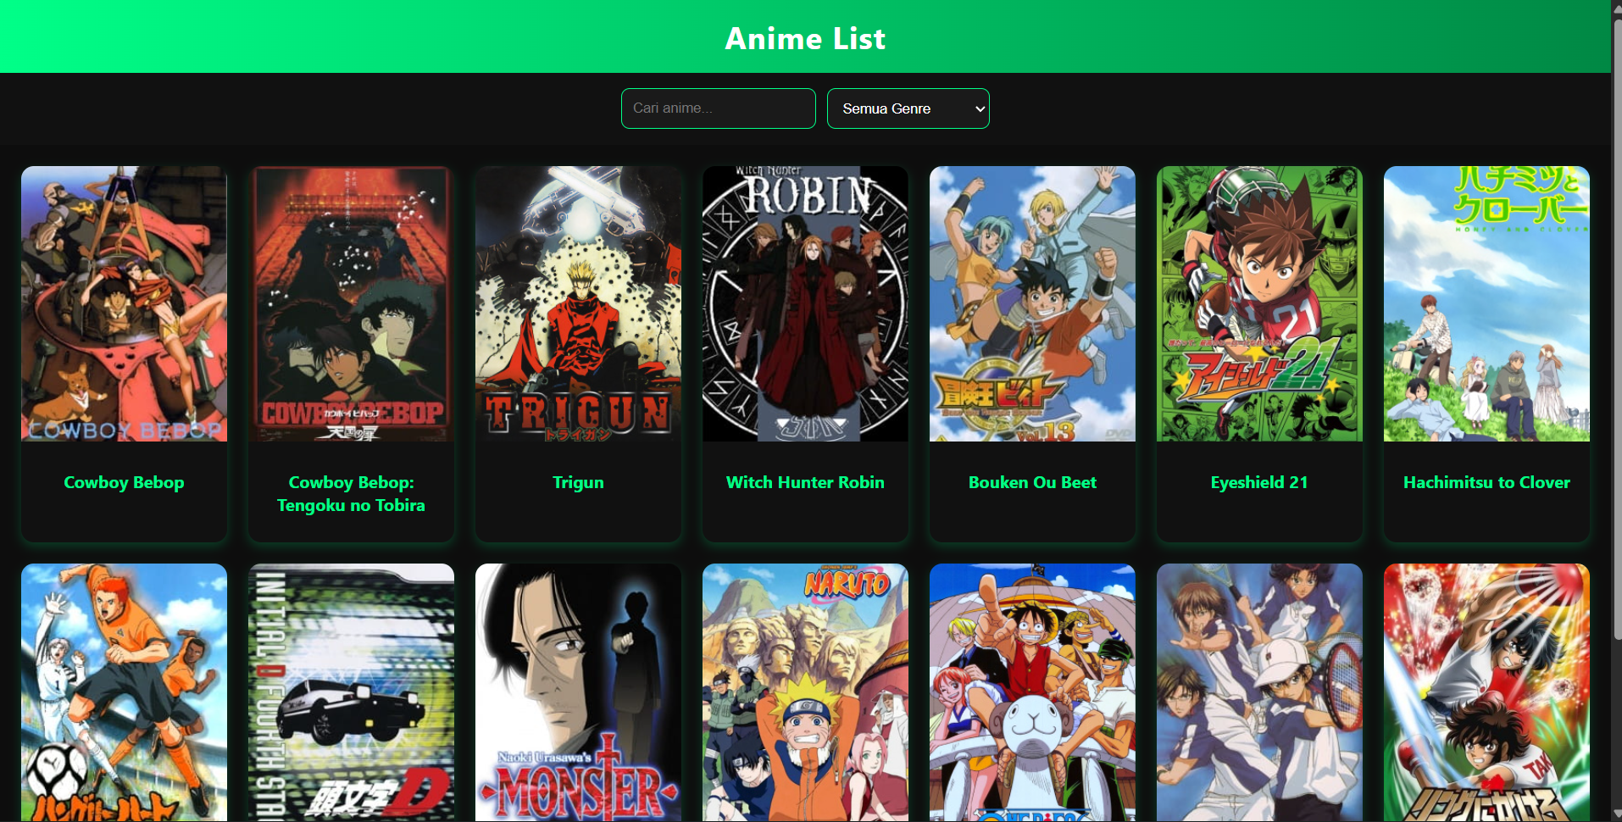This screenshot has width=1622, height=822.
Task: Open the Naruto poster thumbnail
Action: click(x=805, y=692)
